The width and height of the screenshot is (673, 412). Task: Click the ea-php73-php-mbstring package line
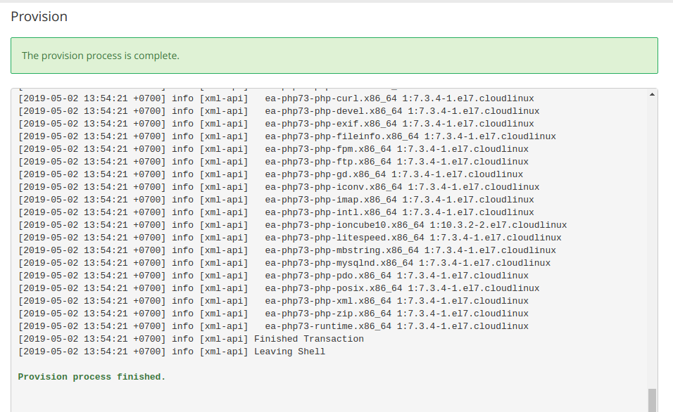point(410,250)
